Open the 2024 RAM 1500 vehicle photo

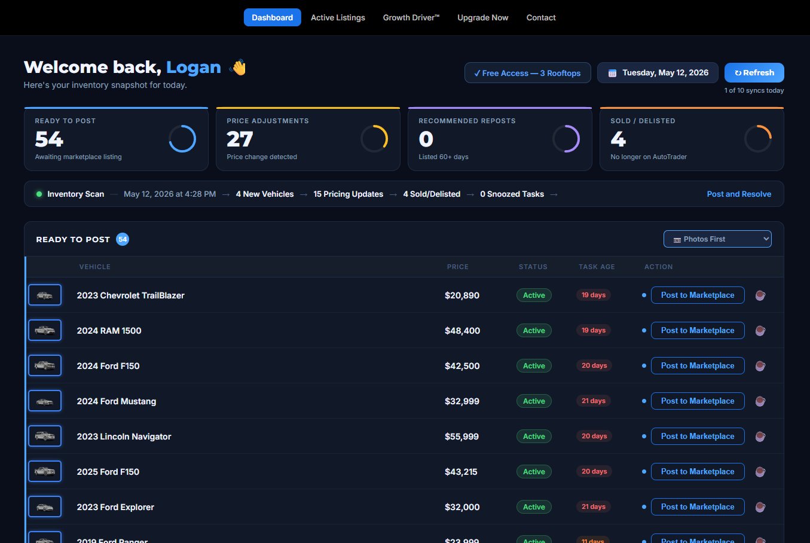[x=45, y=330]
